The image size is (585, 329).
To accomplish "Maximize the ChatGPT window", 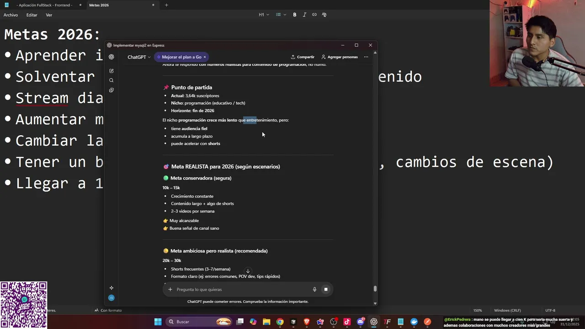I will click(356, 45).
